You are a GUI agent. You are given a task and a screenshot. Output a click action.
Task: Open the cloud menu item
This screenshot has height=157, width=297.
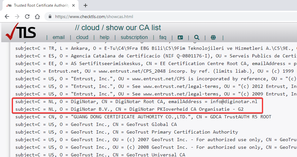82,37
